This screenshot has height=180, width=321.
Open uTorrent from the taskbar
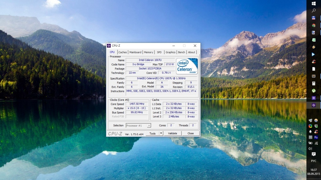click(313, 90)
